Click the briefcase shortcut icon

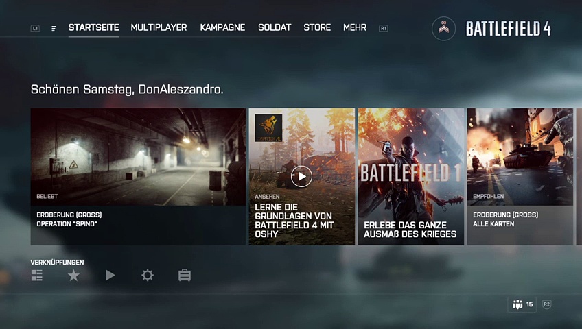184,276
